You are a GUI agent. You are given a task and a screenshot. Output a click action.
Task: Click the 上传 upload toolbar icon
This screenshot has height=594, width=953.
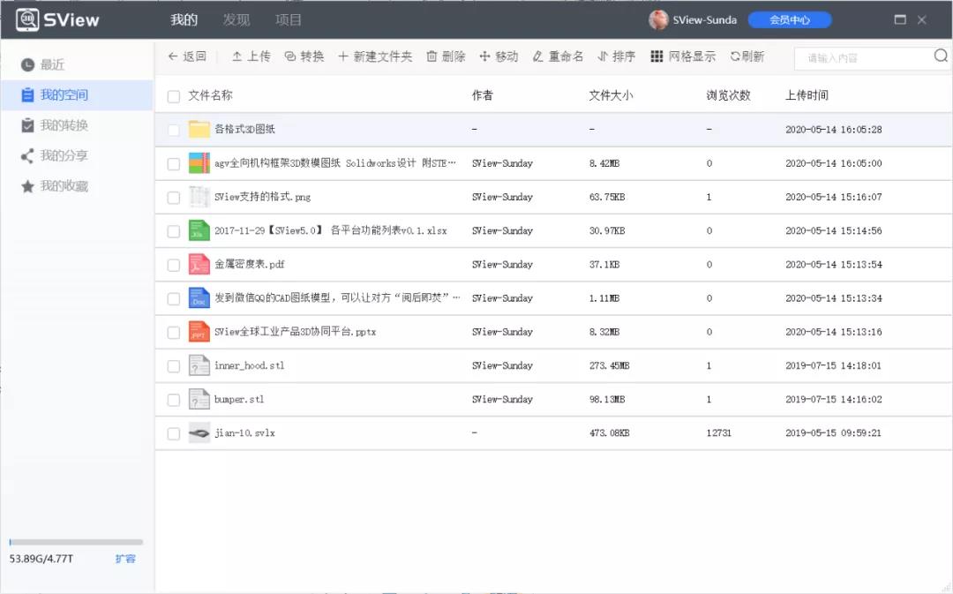(x=237, y=56)
